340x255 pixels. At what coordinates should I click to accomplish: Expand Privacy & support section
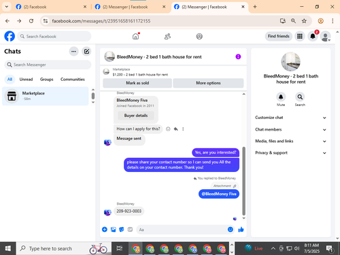(x=290, y=153)
